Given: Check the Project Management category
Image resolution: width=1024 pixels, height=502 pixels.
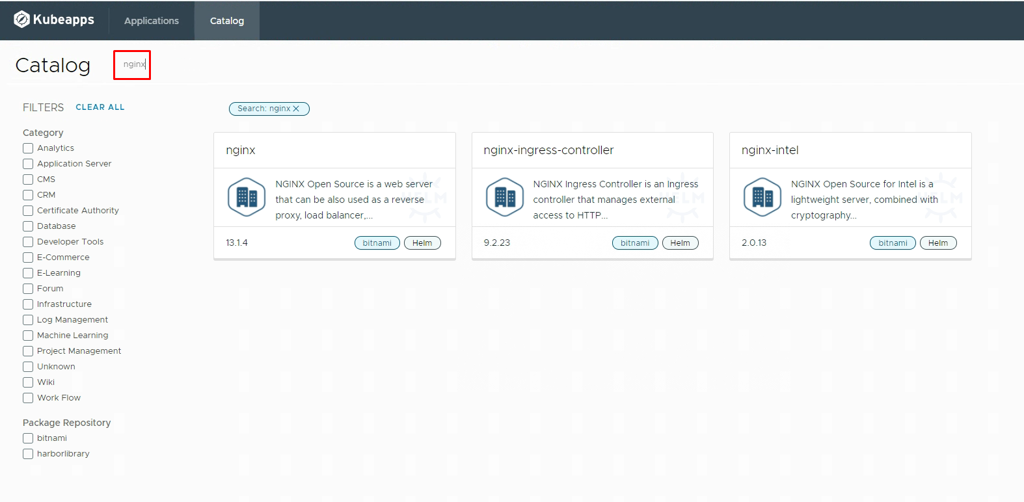Looking at the screenshot, I should (28, 351).
